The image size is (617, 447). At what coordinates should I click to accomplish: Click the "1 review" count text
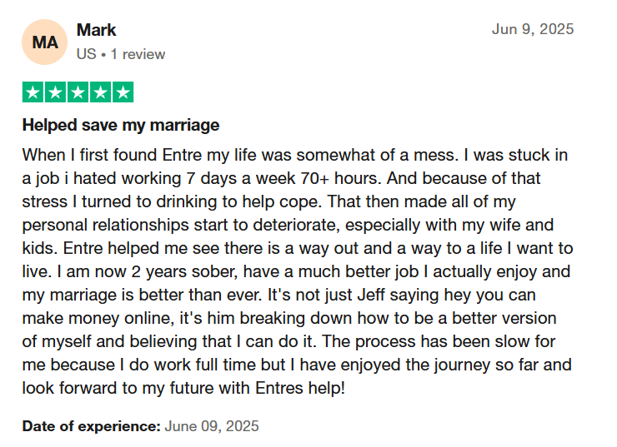point(135,54)
